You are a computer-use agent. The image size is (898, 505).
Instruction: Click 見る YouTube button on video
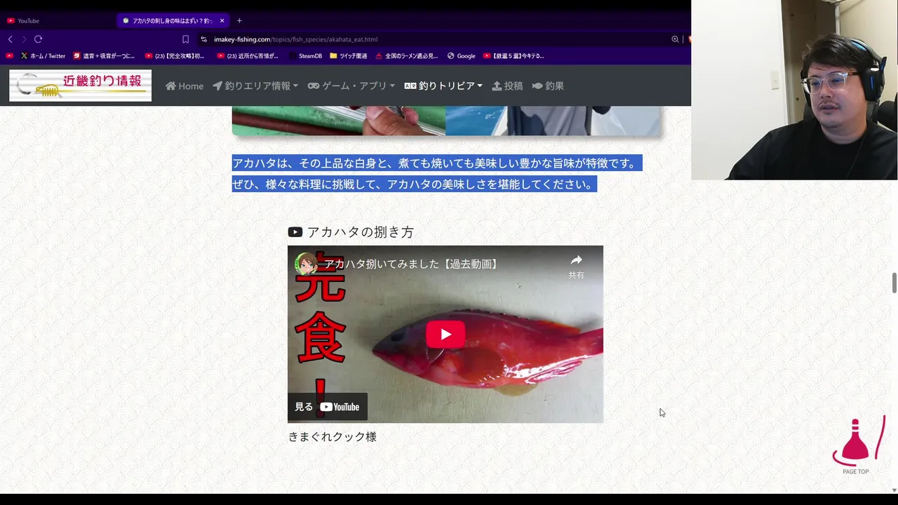click(x=328, y=407)
